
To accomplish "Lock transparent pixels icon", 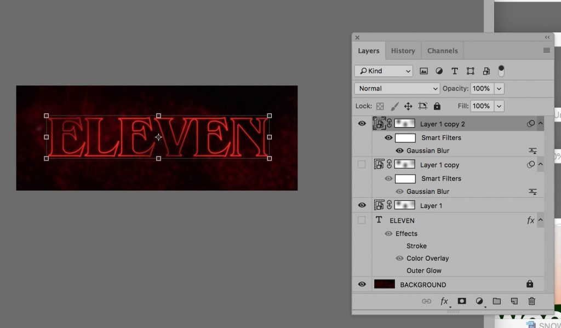I will click(x=380, y=106).
